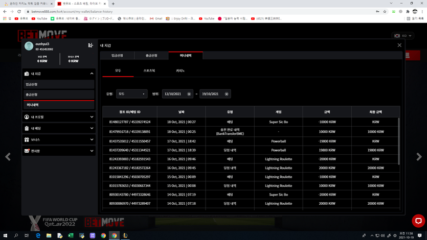Select the Sportsbook sub-tab
Viewport: 427px width, 240px height.
click(x=149, y=70)
